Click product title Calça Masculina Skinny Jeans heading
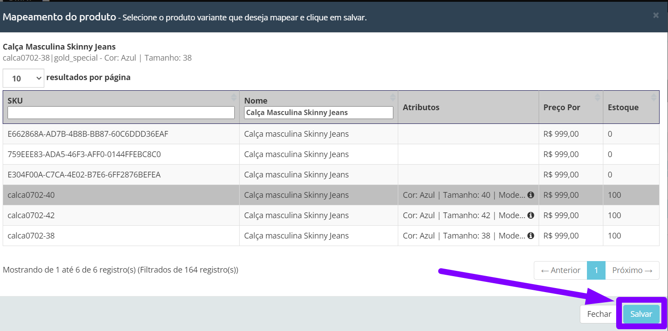 (59, 46)
